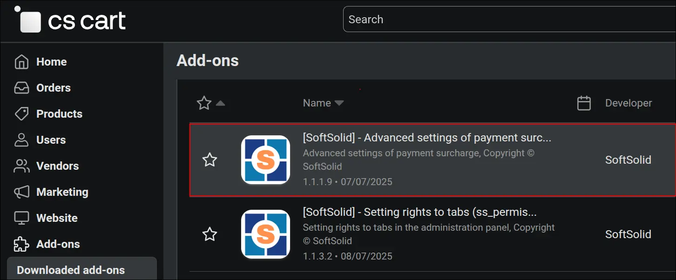Image resolution: width=676 pixels, height=280 pixels.
Task: Click version text 1.1.1.9 • 07/07/2025
Action: 348,181
